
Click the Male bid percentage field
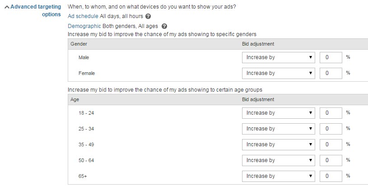click(x=331, y=57)
